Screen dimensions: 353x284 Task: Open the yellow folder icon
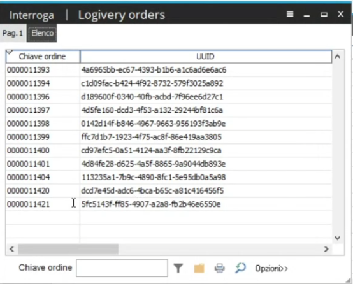199,268
